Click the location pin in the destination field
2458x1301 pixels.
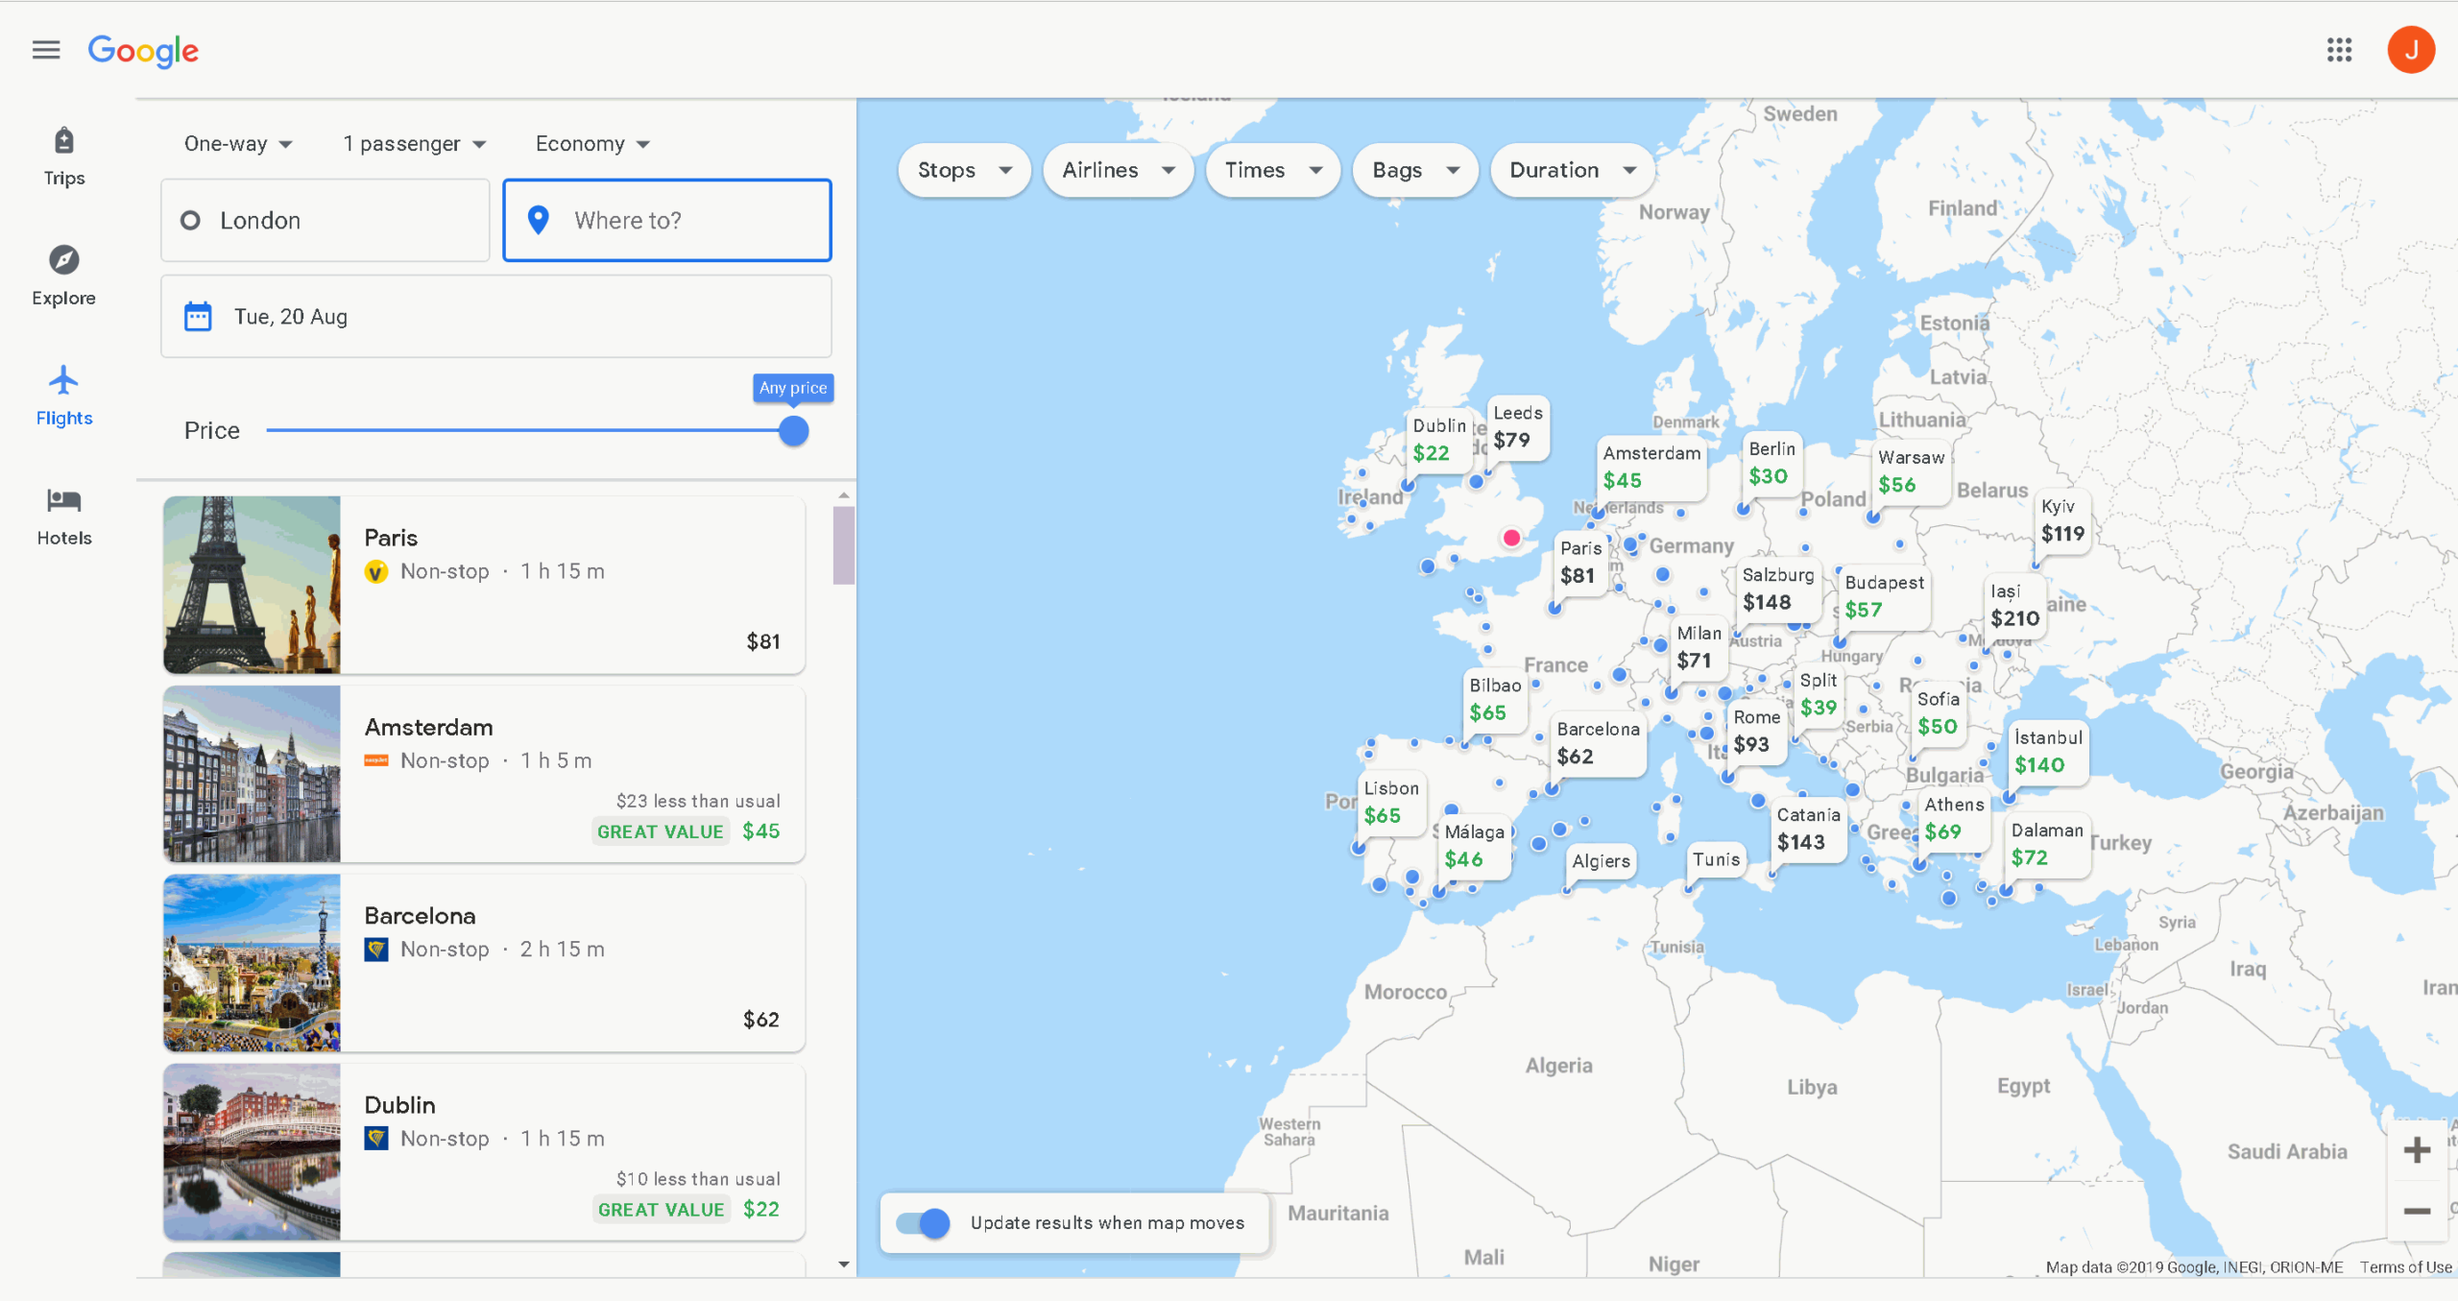539,220
